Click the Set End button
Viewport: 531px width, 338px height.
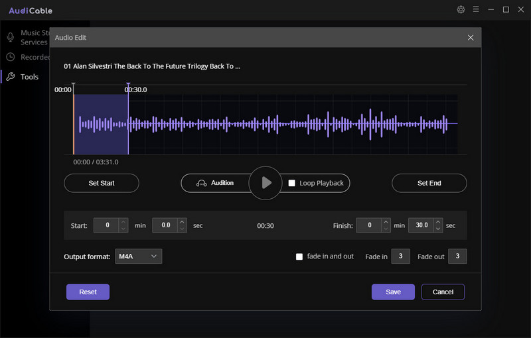[x=429, y=183]
